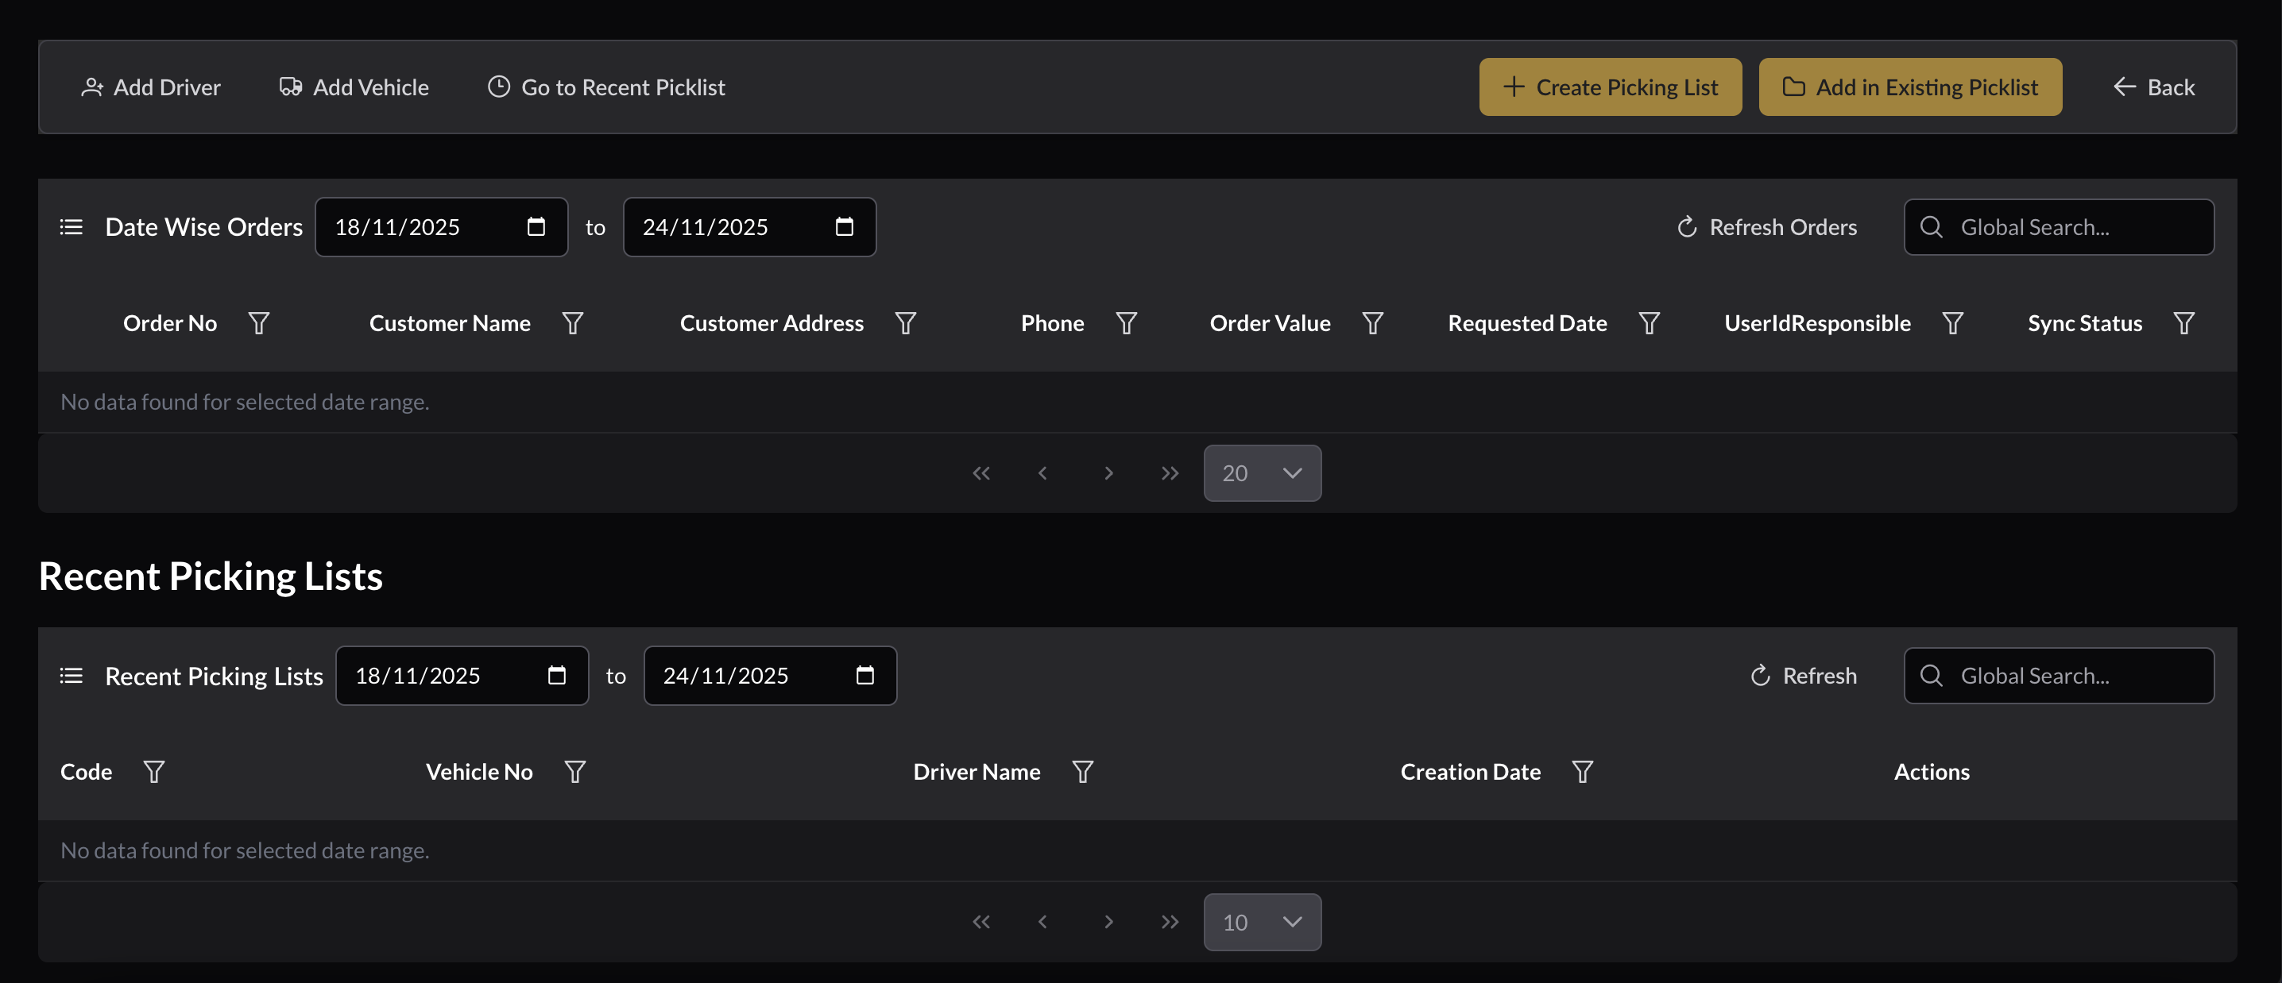Open the calendar for the orders start date
2282x983 pixels.
[x=536, y=227]
